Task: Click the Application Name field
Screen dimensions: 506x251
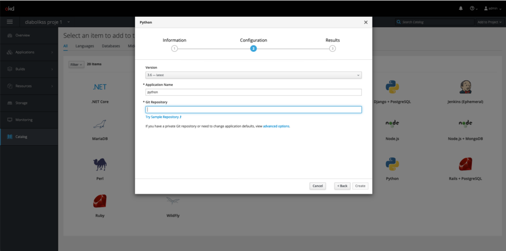Action: [x=253, y=92]
